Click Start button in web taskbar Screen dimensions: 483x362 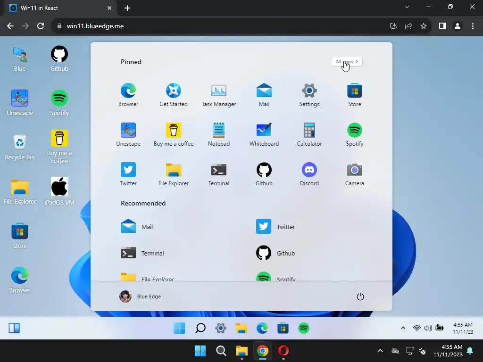pos(179,328)
